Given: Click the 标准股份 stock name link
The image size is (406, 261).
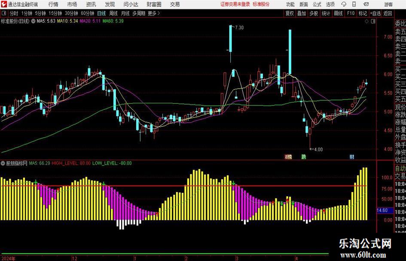Looking at the screenshot, I should click(x=261, y=4).
